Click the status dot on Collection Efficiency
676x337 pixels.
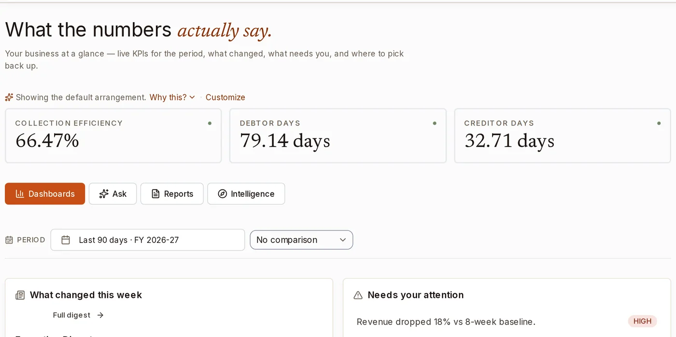[210, 123]
